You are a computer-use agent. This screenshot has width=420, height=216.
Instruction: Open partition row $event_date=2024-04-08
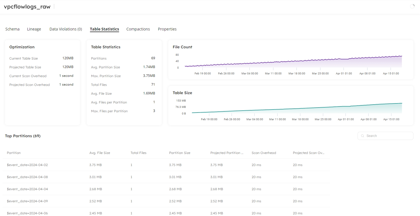[x=27, y=177]
